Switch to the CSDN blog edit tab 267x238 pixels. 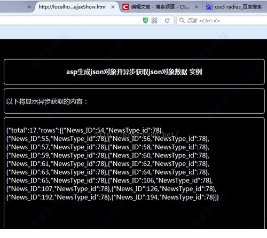coord(160,7)
